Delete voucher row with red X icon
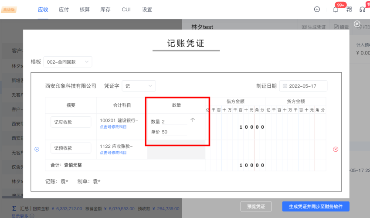Screen dimensions: 370x218 [x=336, y=149]
